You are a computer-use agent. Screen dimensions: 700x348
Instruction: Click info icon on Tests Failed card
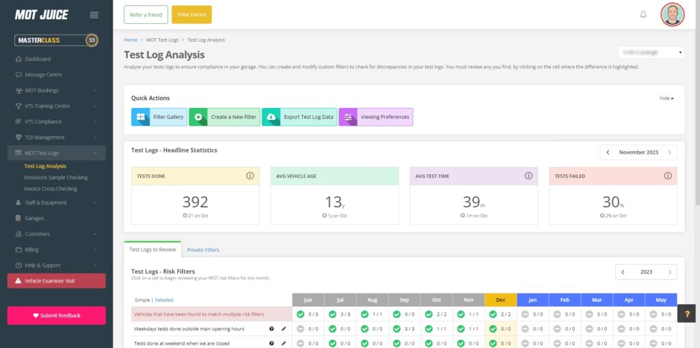pos(668,176)
